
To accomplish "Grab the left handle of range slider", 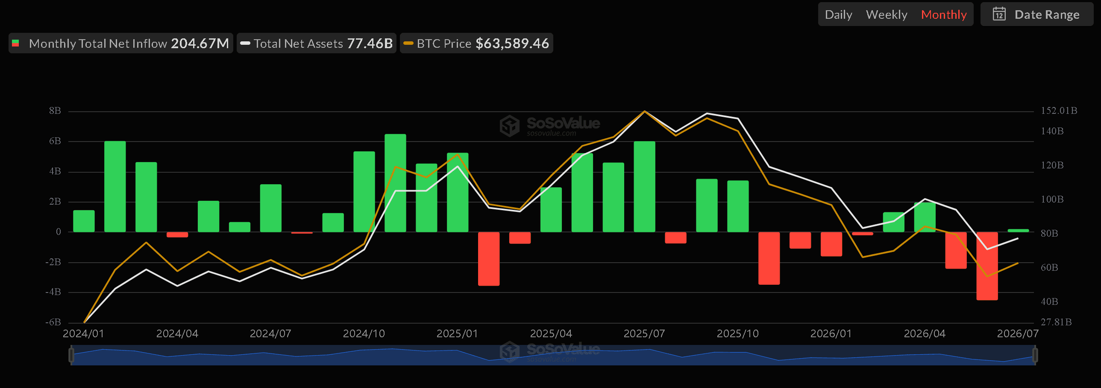I will [71, 355].
